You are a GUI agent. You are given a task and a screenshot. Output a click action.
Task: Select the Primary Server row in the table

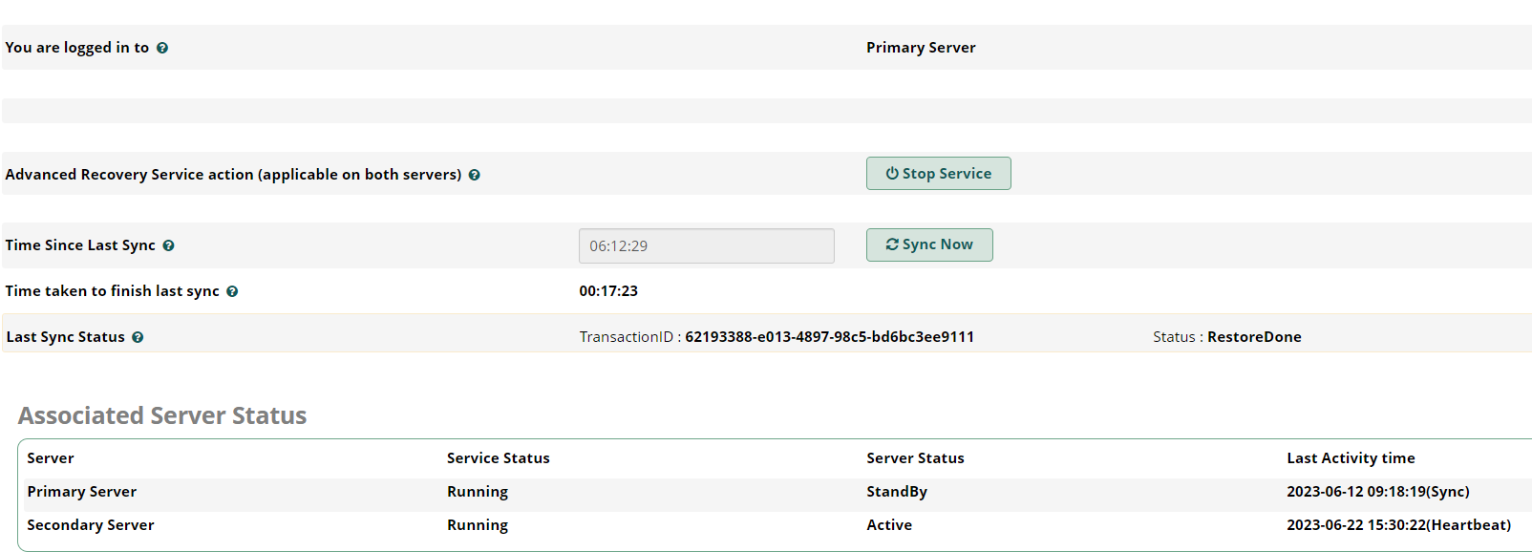(x=775, y=492)
